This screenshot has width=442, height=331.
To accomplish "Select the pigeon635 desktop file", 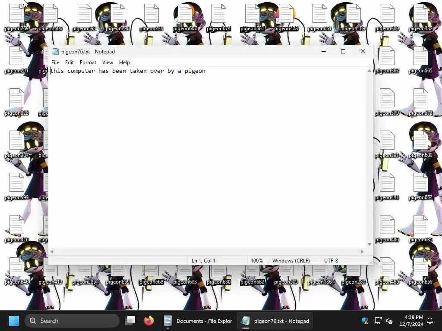I will [420, 228].
